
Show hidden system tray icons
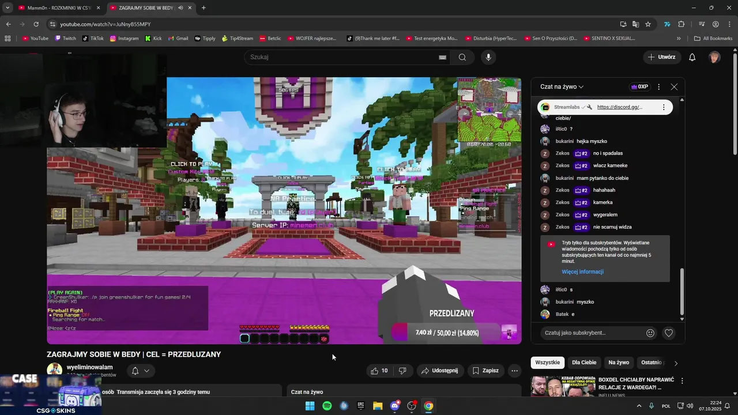click(x=639, y=406)
